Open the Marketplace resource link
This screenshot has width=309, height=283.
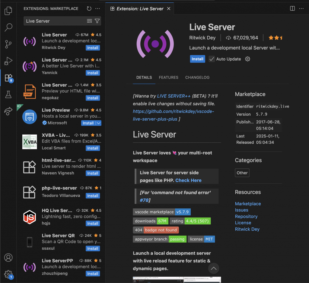[x=248, y=204]
